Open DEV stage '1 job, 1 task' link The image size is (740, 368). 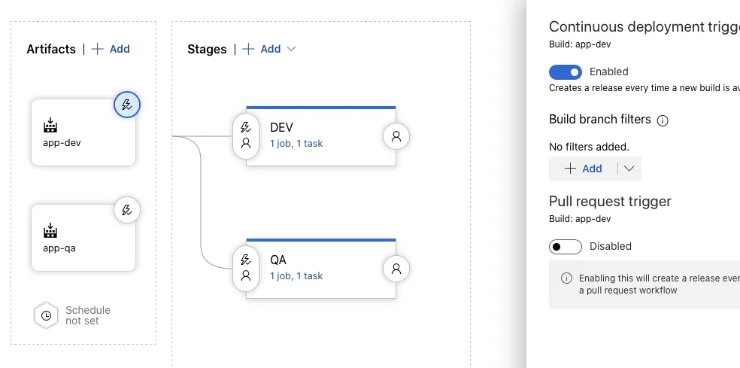[296, 143]
